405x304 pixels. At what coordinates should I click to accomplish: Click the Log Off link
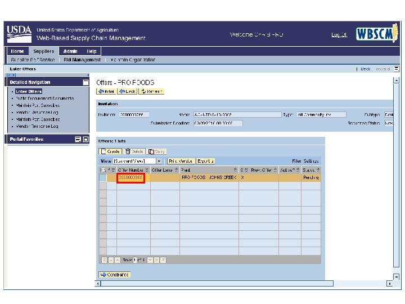tap(339, 35)
